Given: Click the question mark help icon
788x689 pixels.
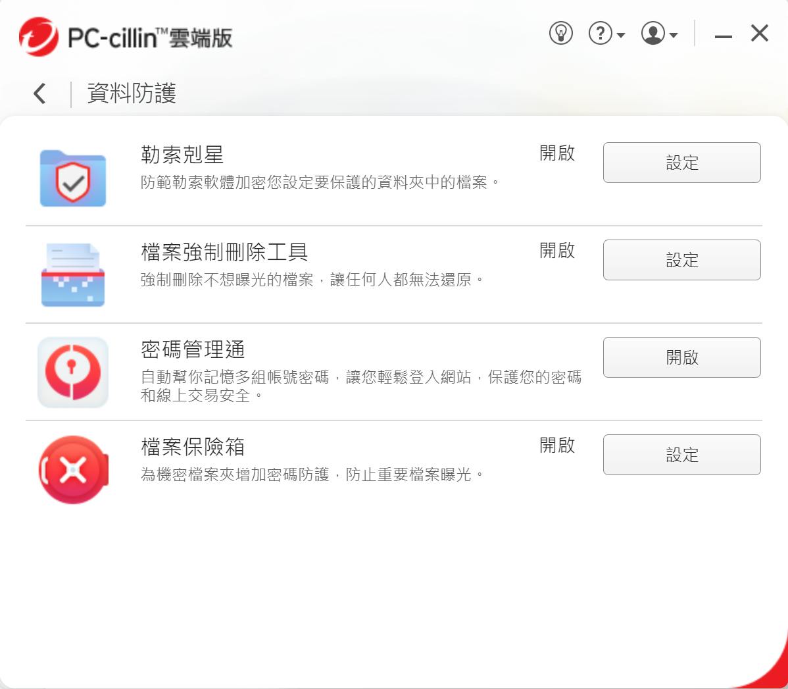Looking at the screenshot, I should pyautogui.click(x=600, y=34).
